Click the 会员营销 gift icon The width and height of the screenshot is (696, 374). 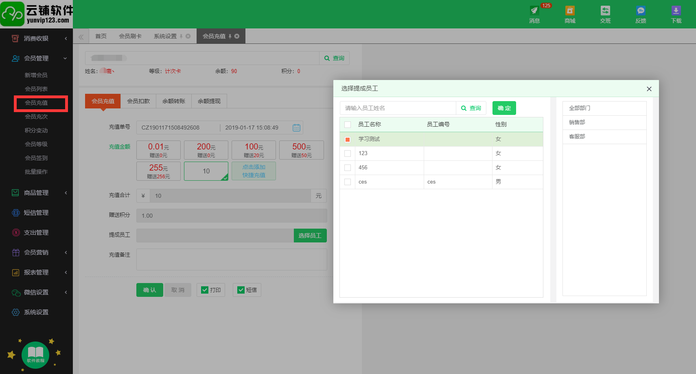[x=15, y=253]
